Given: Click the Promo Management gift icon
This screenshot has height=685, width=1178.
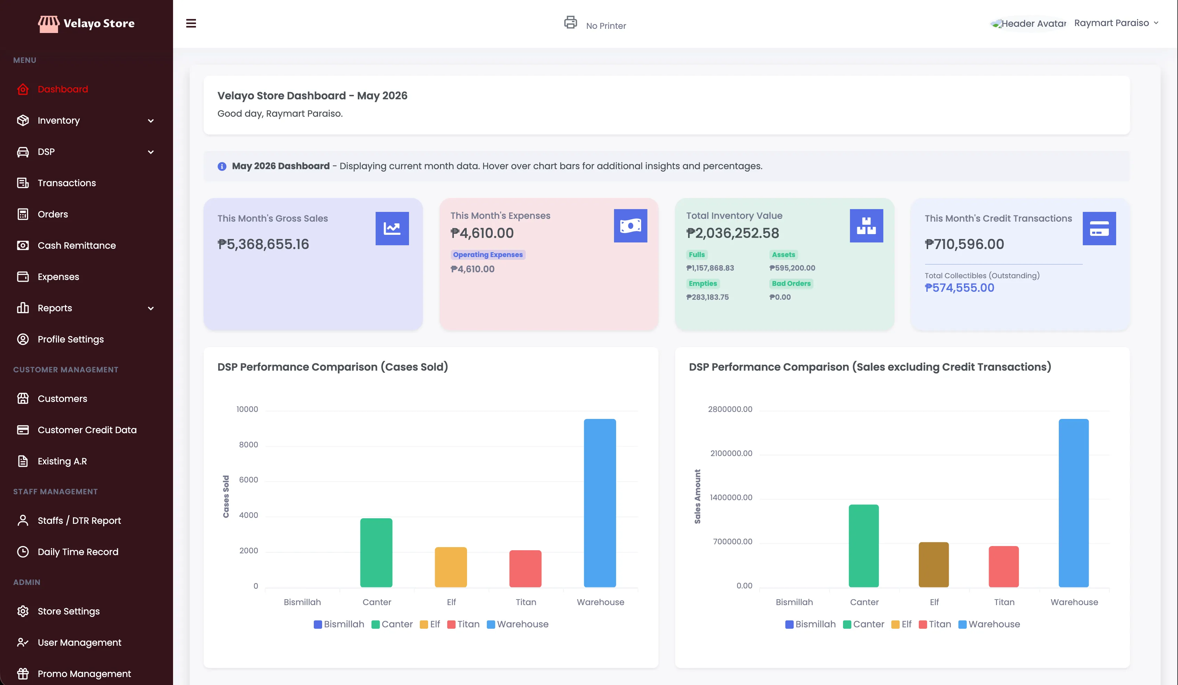Looking at the screenshot, I should tap(23, 674).
